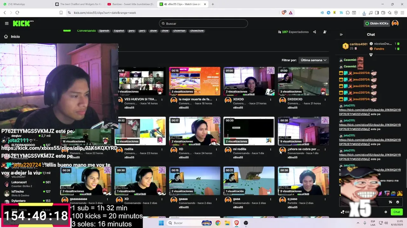Open Leo AI sparkle icon
Screen dimensions: 407x228
pyautogui.click(x=390, y=13)
